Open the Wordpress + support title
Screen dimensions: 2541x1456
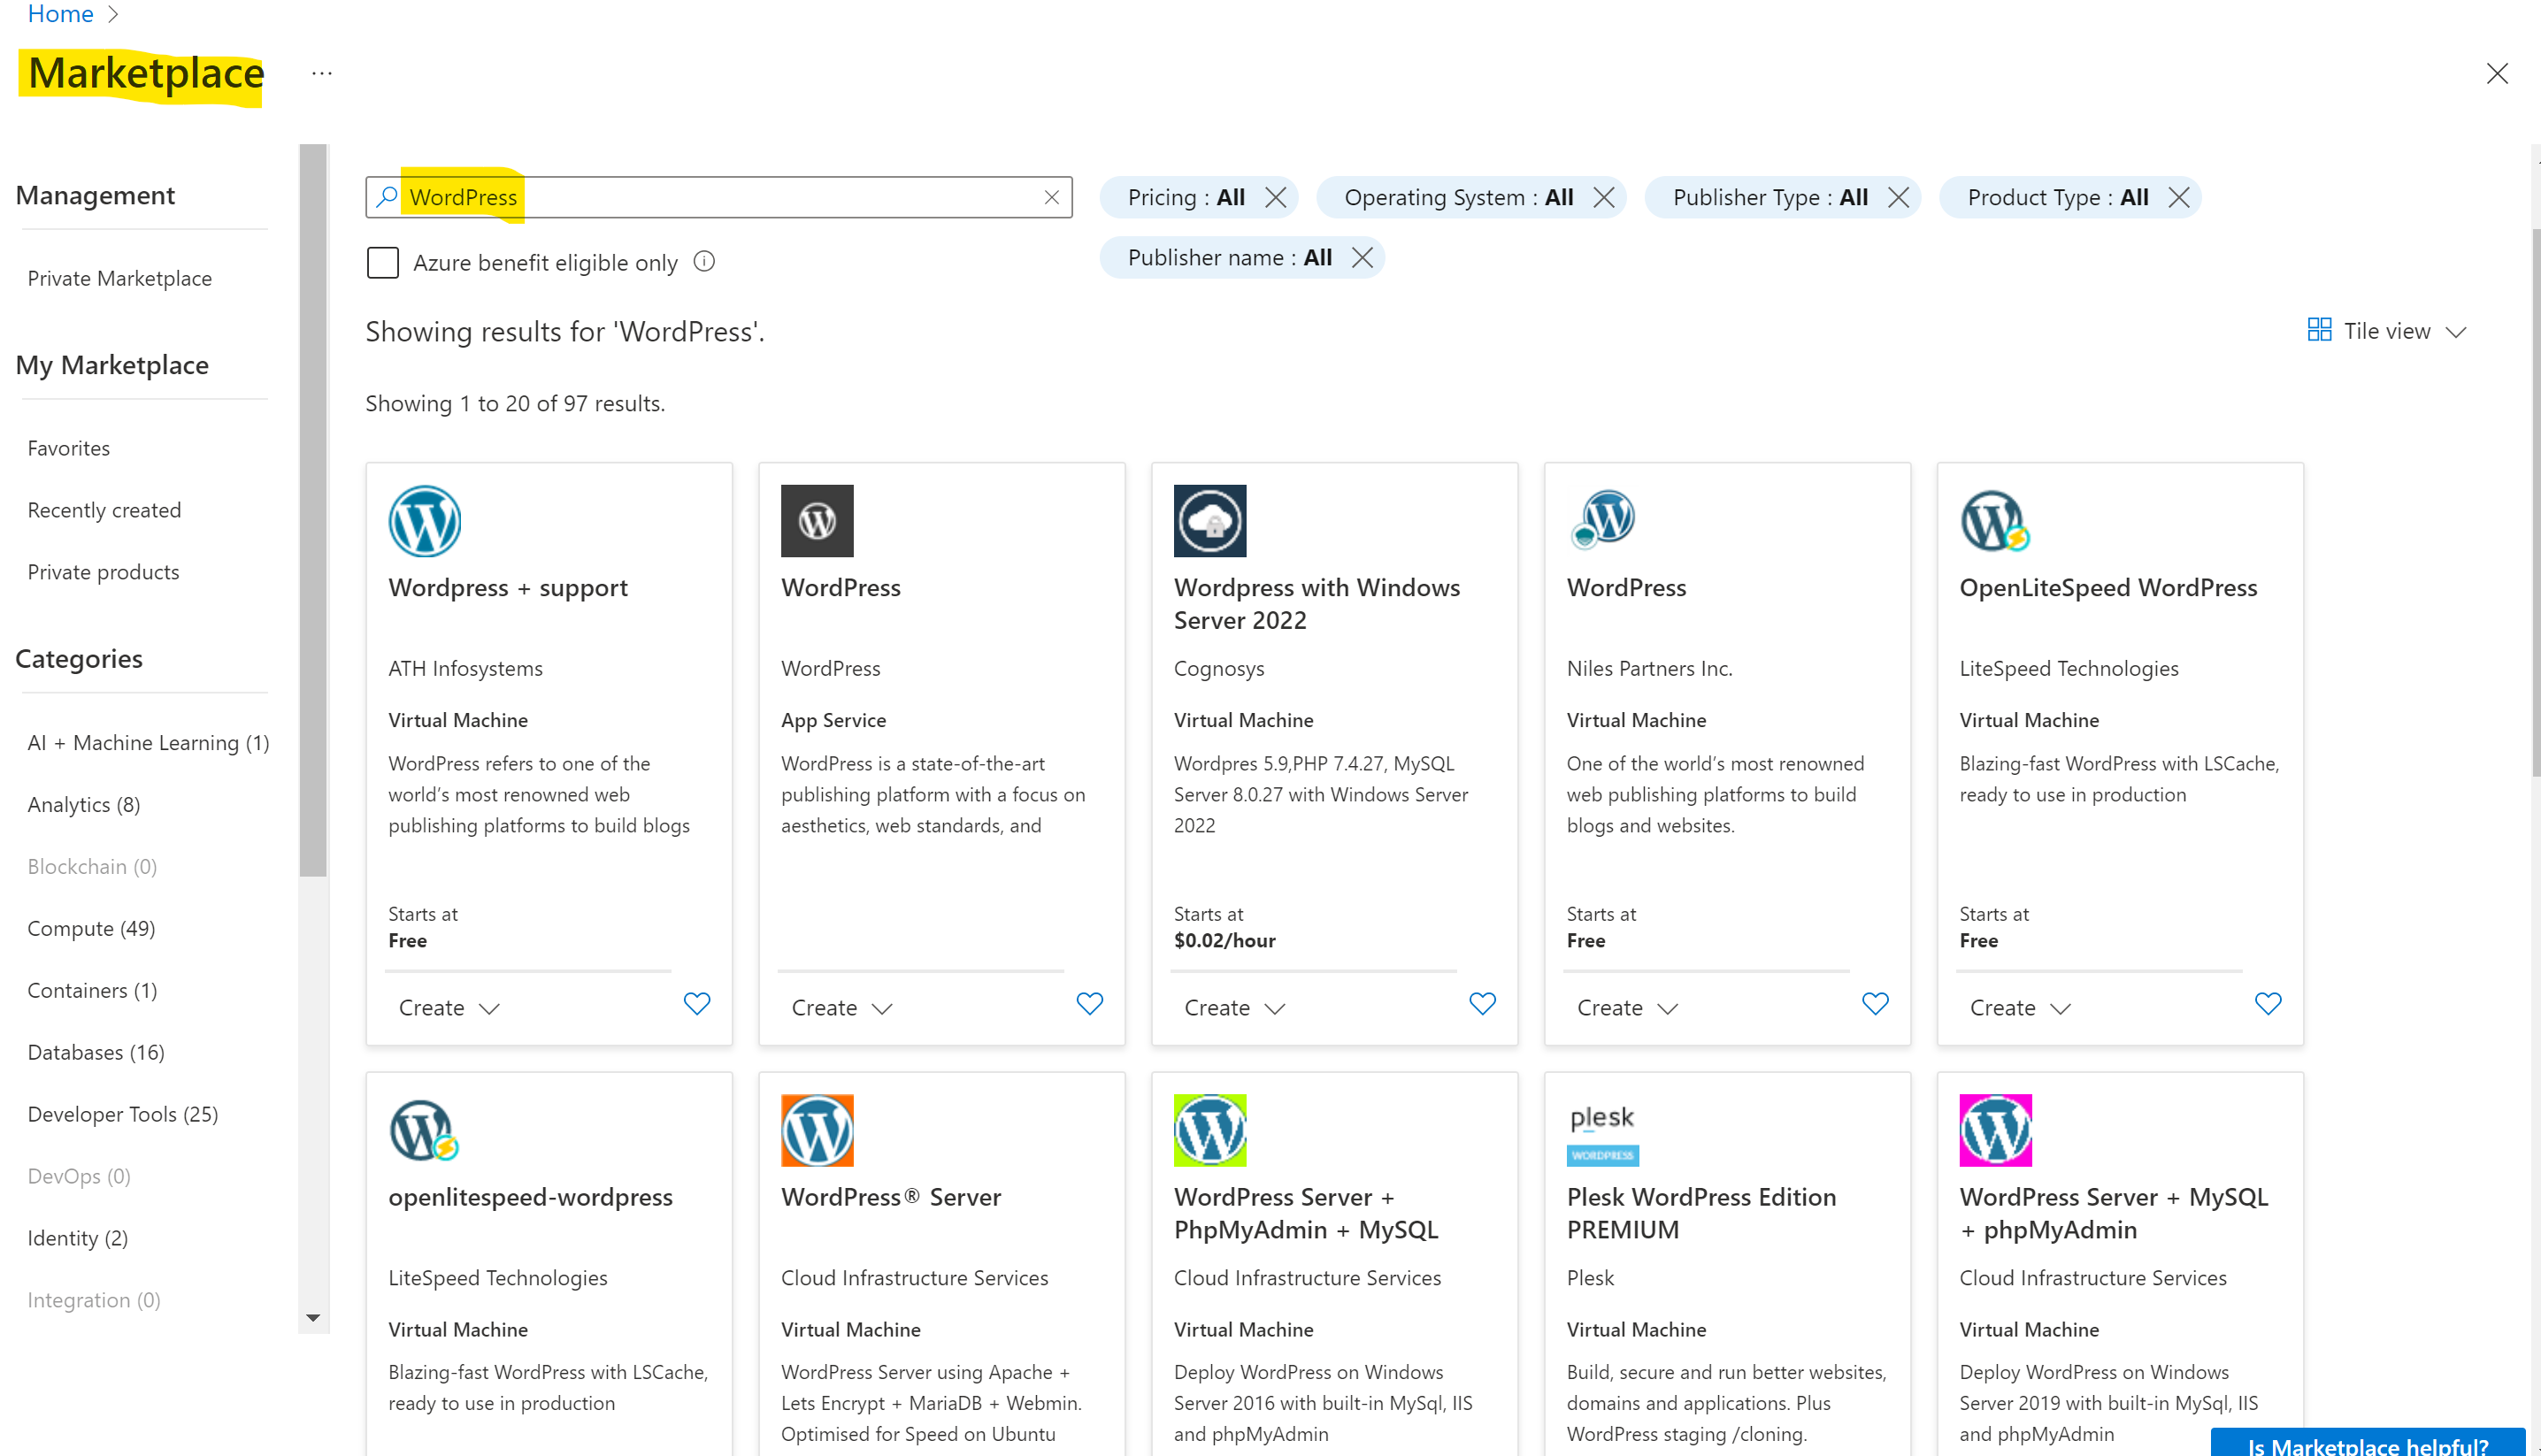coord(508,587)
